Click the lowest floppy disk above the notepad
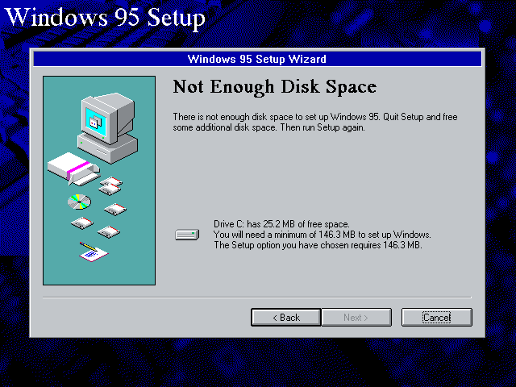The width and height of the screenshot is (516, 387). [109, 231]
